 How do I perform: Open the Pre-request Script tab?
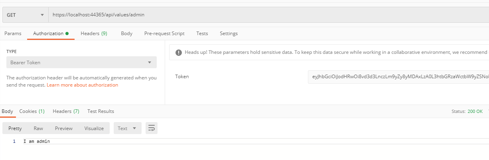pyautogui.click(x=164, y=34)
